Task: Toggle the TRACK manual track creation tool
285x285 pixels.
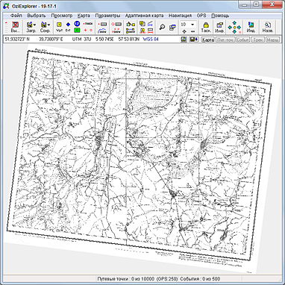Action: click(88, 24)
